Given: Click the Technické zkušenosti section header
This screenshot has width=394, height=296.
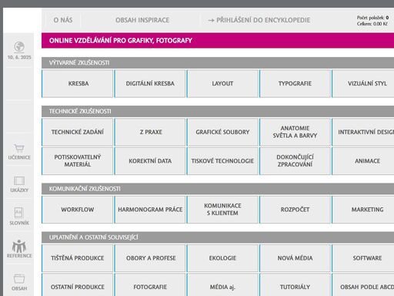Looking at the screenshot, I should tap(218, 111).
